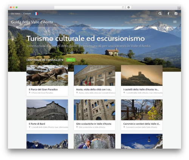This screenshot has height=160, width=189.
Task: Click location pin under Il Parco del Gran Paradiso
Action: pos(29,93)
